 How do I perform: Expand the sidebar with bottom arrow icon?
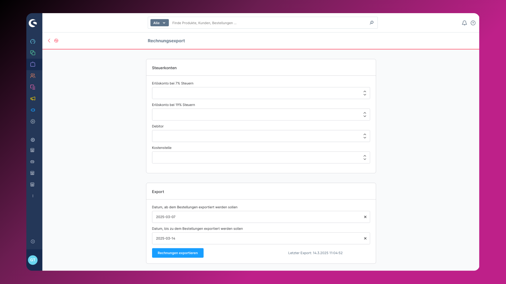click(x=33, y=242)
